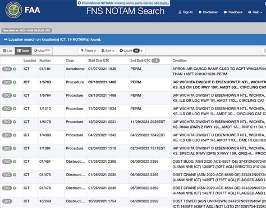Click the gray pill's right icon in row 1/5764
The height and width of the screenshot is (208, 266).
pos(9,96)
